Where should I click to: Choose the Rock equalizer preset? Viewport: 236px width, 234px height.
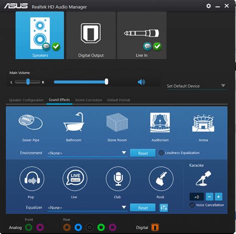click(x=161, y=179)
